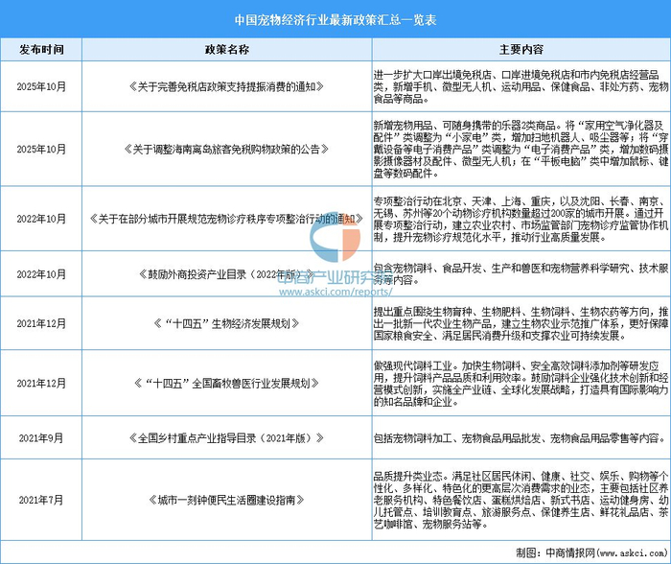
Task: Select policy 《全国乡村重点产业指导目录（2021年版）》
Action: [x=227, y=438]
